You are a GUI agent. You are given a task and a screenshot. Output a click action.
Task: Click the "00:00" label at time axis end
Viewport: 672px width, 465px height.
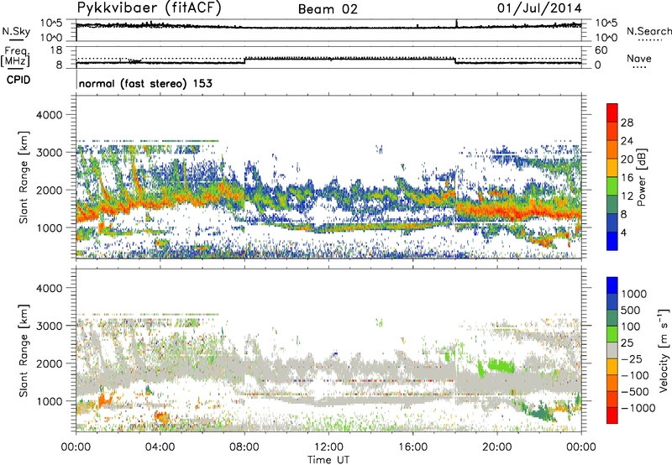pos(581,447)
